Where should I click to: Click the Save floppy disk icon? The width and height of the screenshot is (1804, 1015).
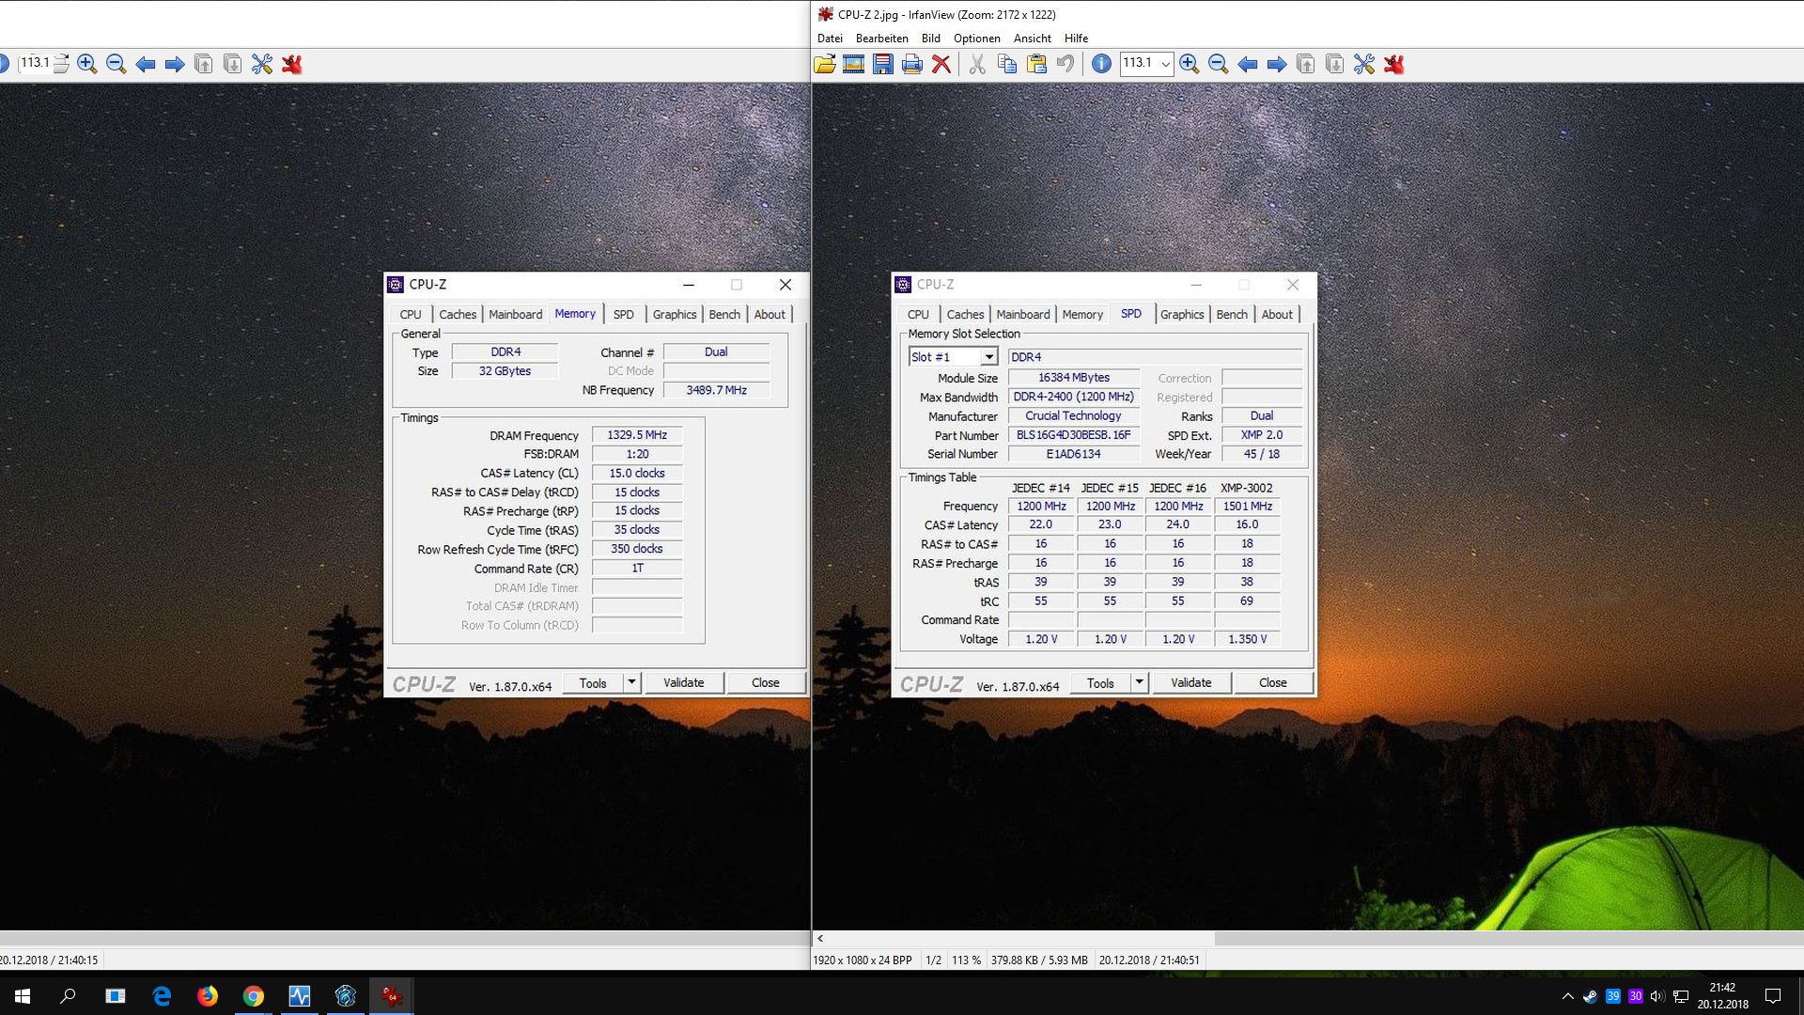pyautogui.click(x=882, y=64)
